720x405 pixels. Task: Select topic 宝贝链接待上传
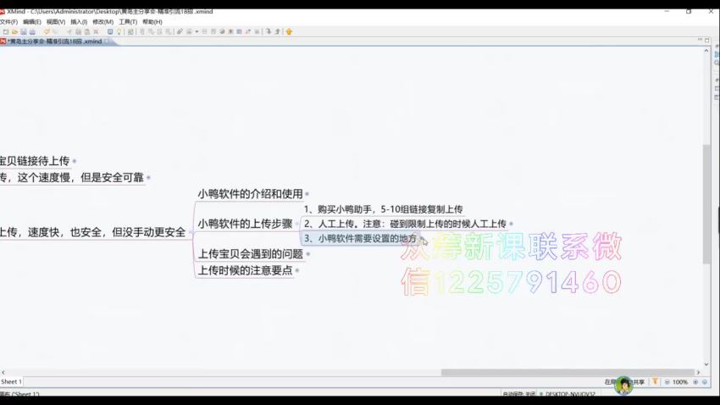[x=35, y=161]
